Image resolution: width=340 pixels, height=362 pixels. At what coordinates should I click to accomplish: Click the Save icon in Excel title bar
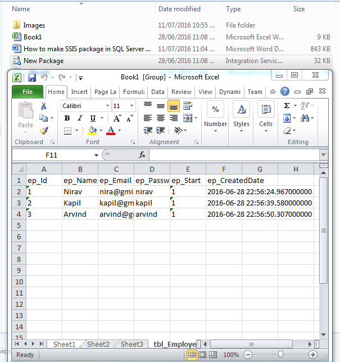click(32, 78)
